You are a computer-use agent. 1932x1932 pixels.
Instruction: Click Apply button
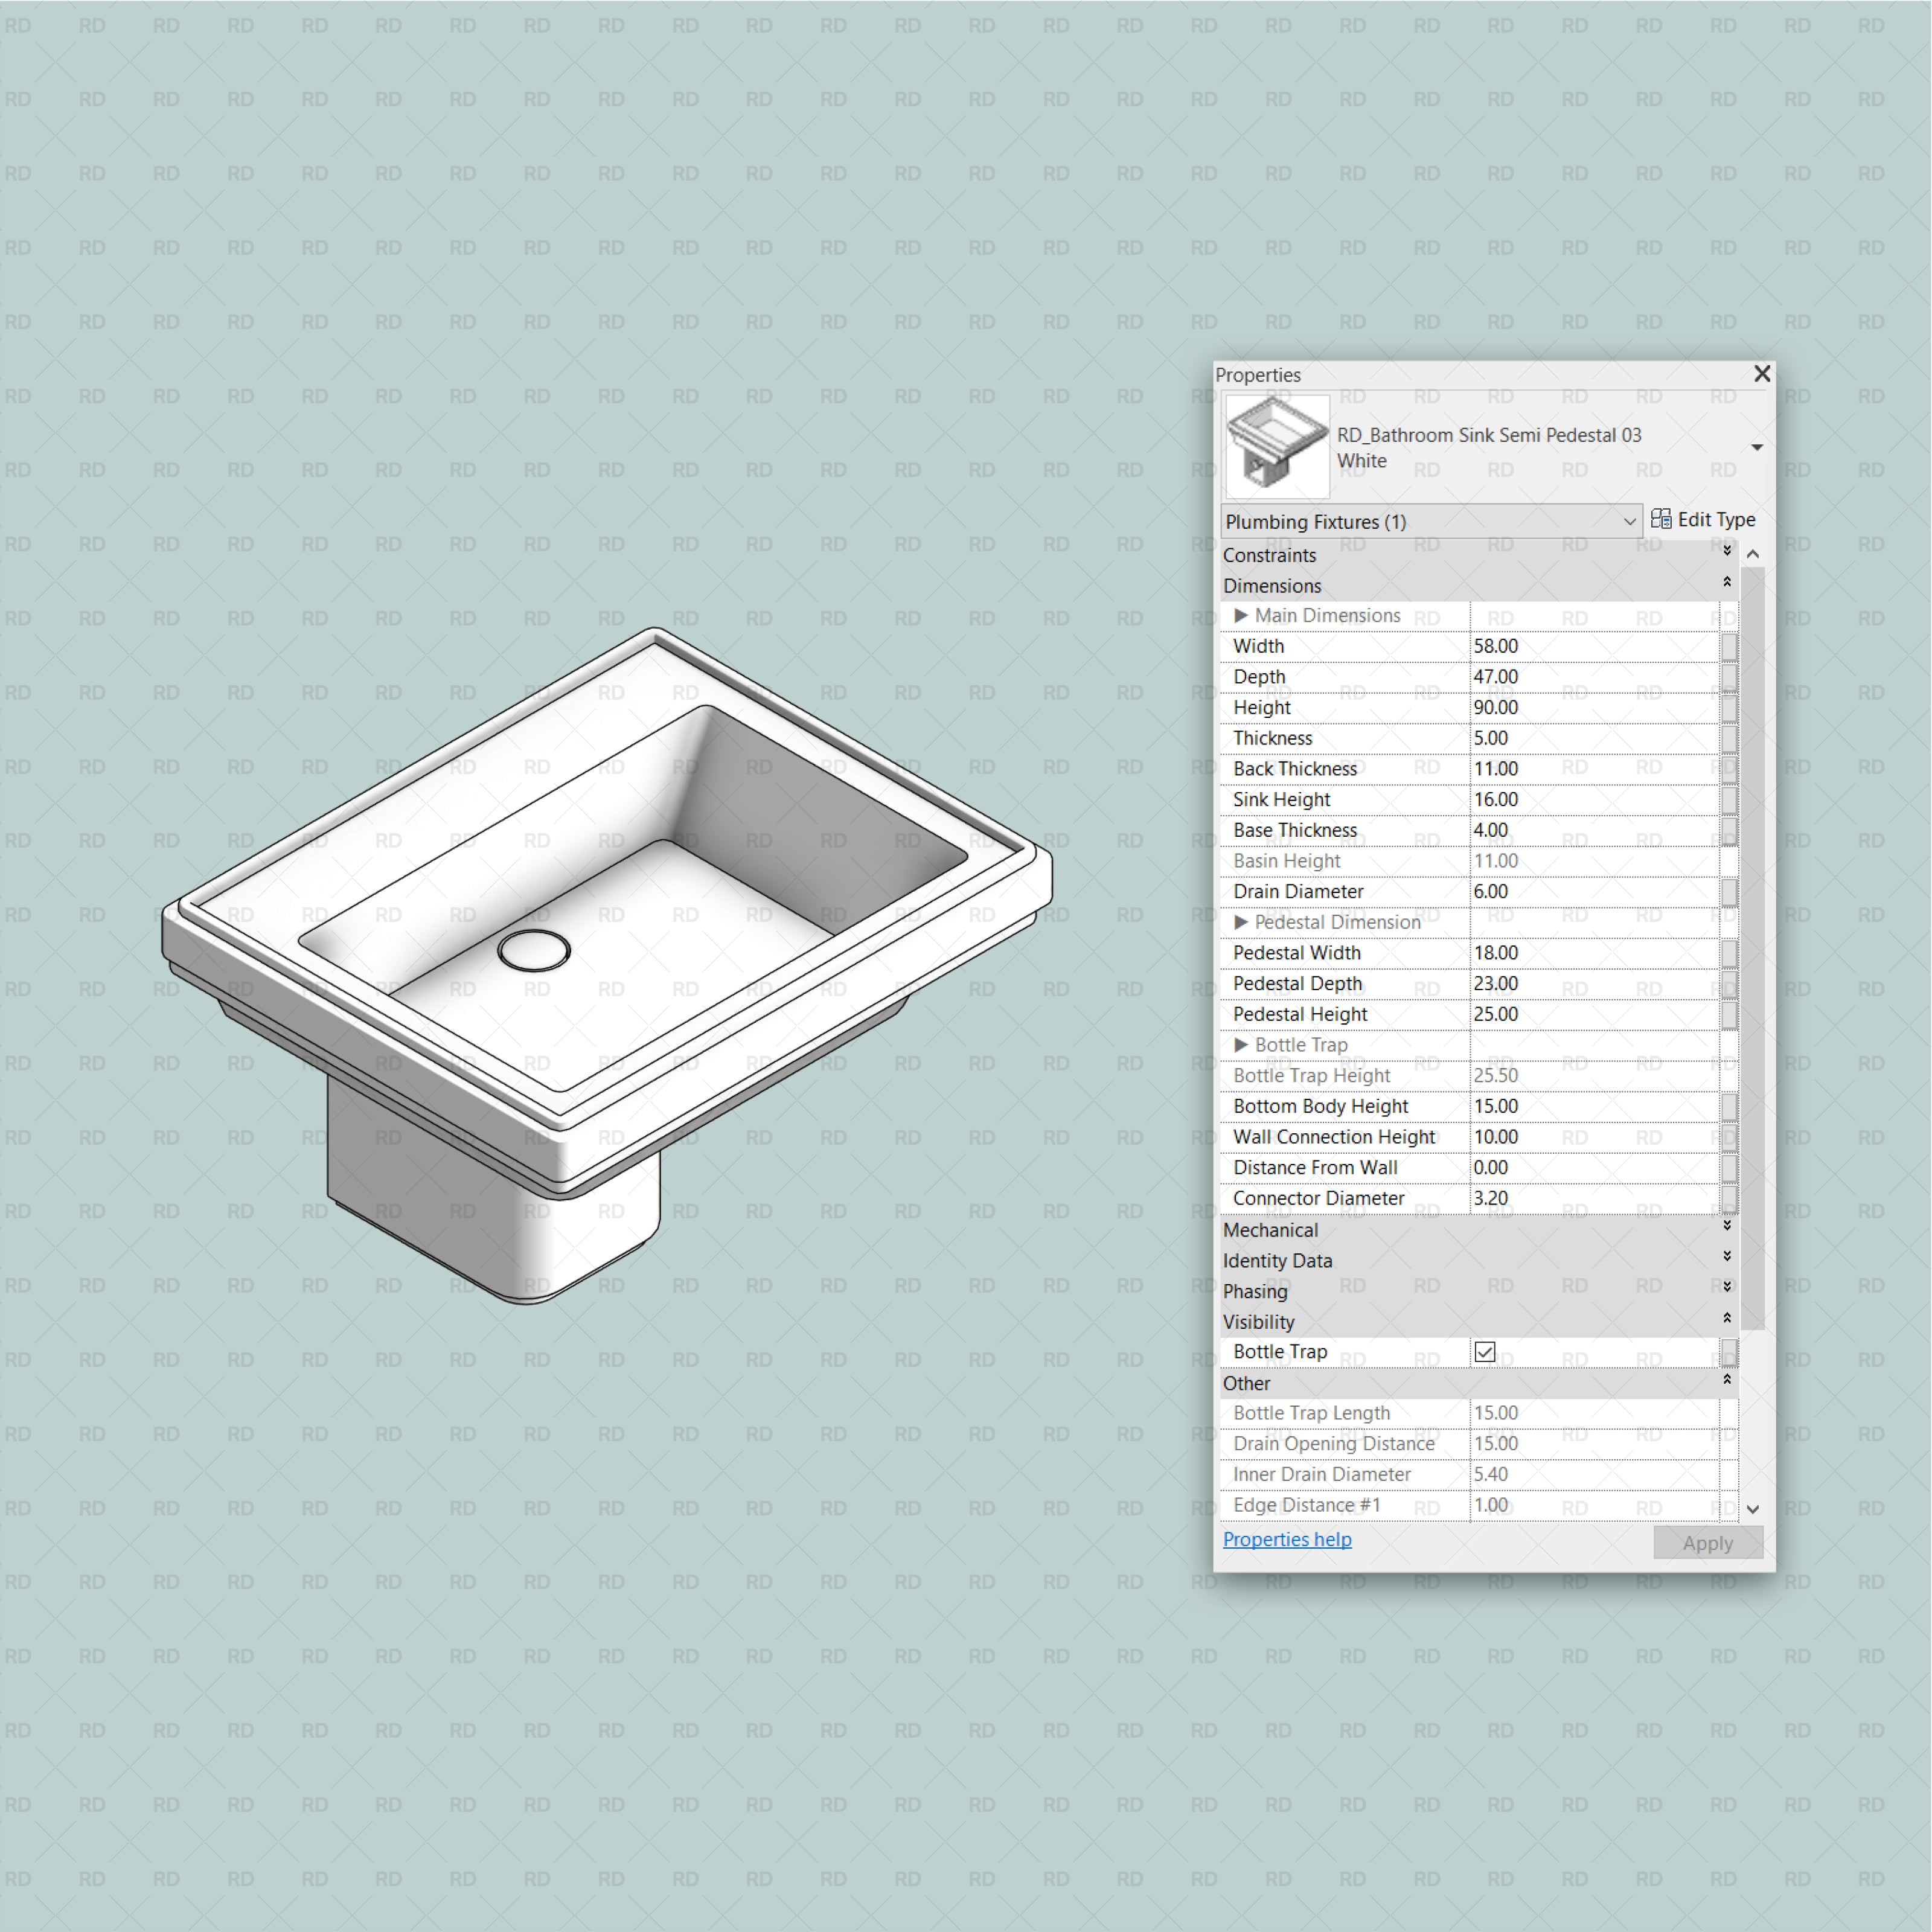[x=1702, y=1541]
